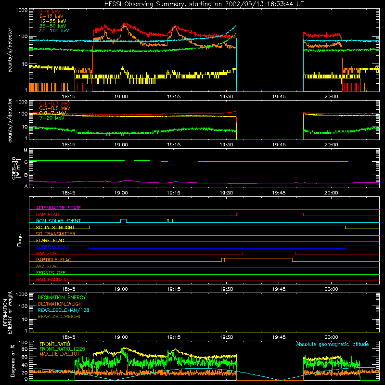Click the 19:15 time label under decimation panel

pyautogui.click(x=174, y=337)
